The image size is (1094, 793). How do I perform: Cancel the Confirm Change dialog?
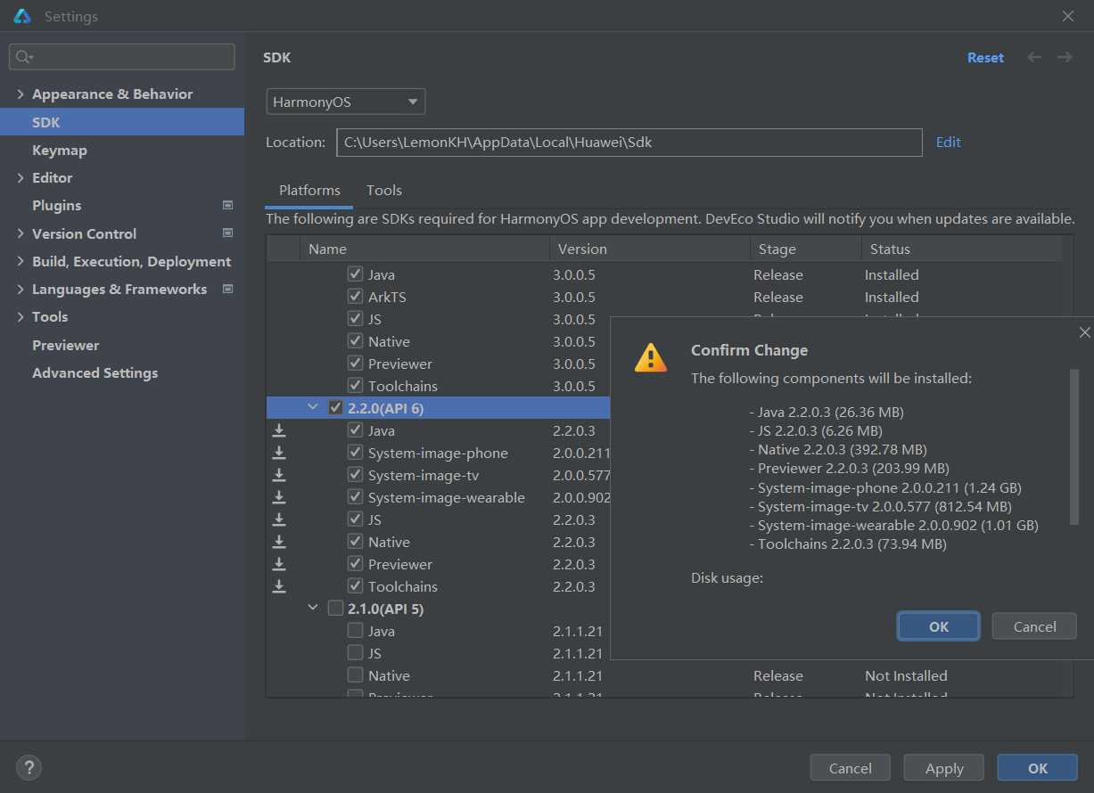[x=1034, y=626]
